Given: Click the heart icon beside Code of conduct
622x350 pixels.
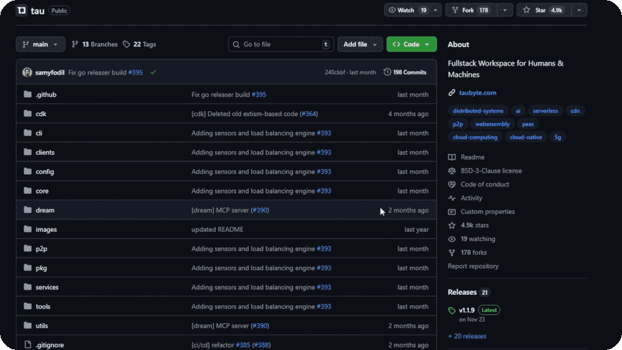Looking at the screenshot, I should click(452, 184).
